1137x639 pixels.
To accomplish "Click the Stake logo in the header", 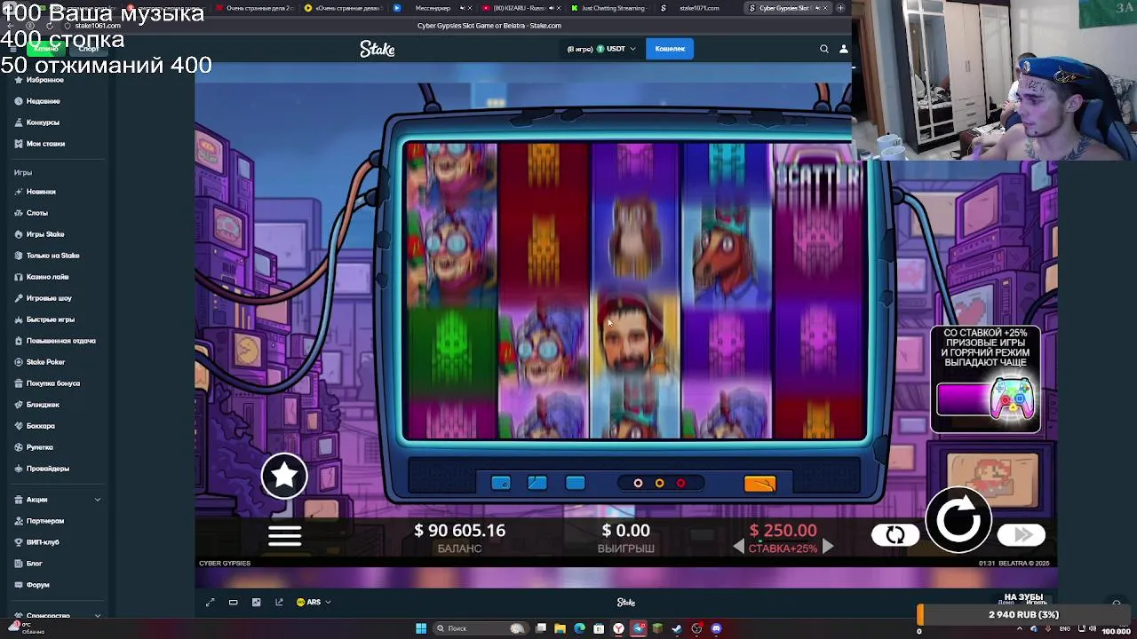I will click(377, 50).
